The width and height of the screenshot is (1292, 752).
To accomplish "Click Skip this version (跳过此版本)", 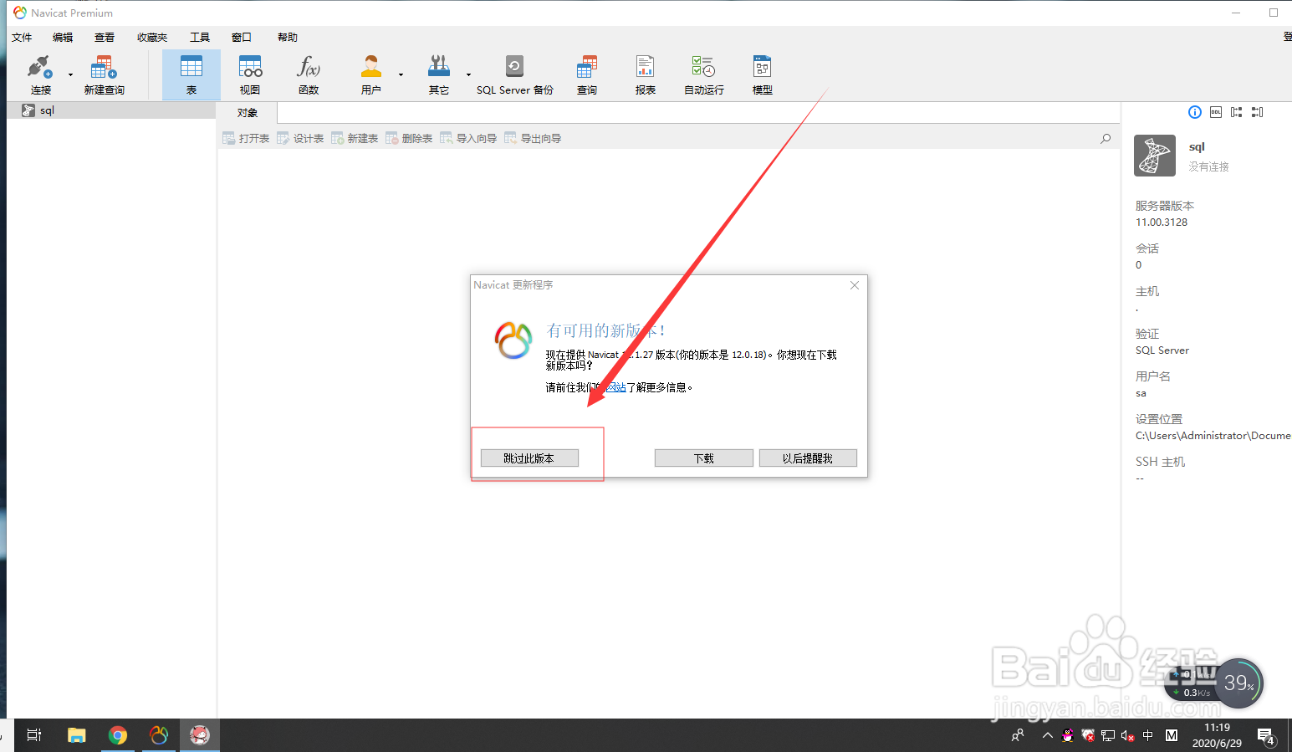I will (x=529, y=458).
